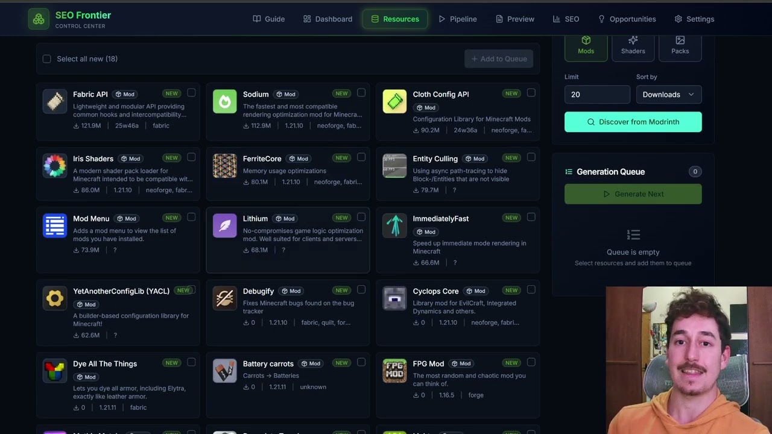Click the Fabric API mod icon
Viewport: 772px width, 434px height.
tap(55, 101)
